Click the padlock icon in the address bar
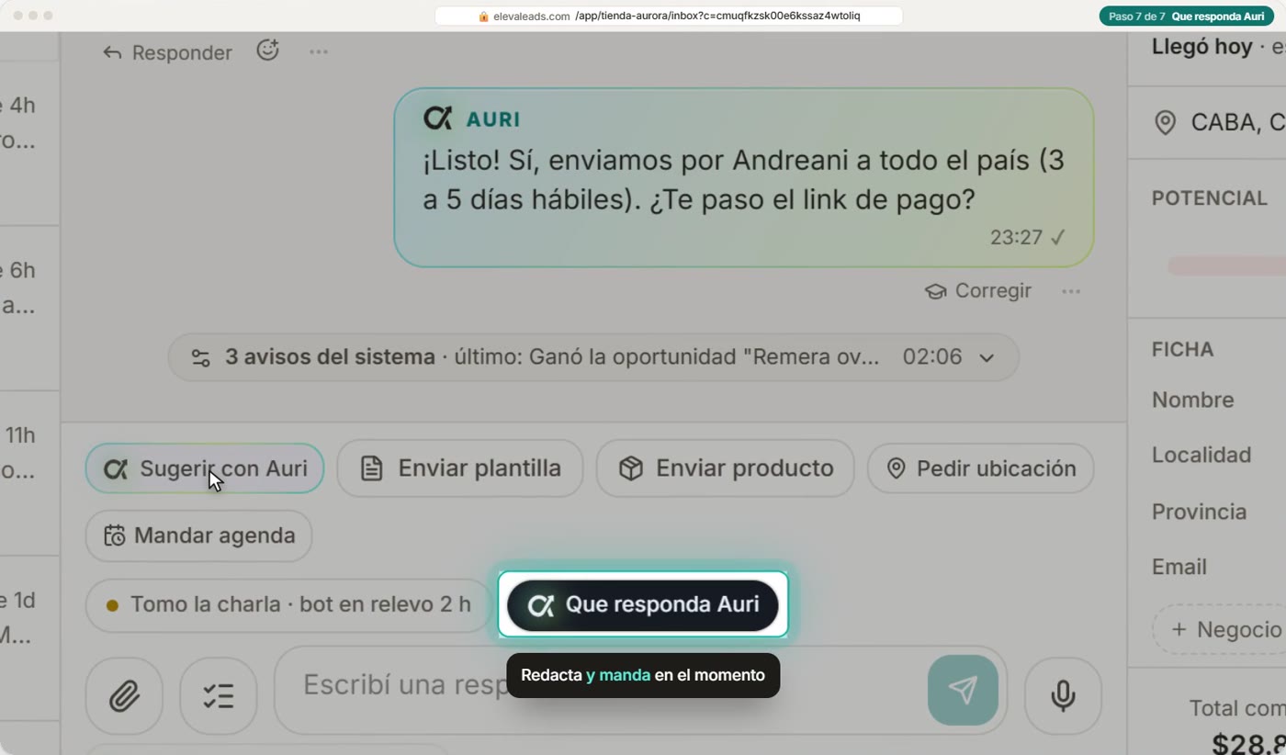The height and width of the screenshot is (755, 1286). click(x=483, y=16)
